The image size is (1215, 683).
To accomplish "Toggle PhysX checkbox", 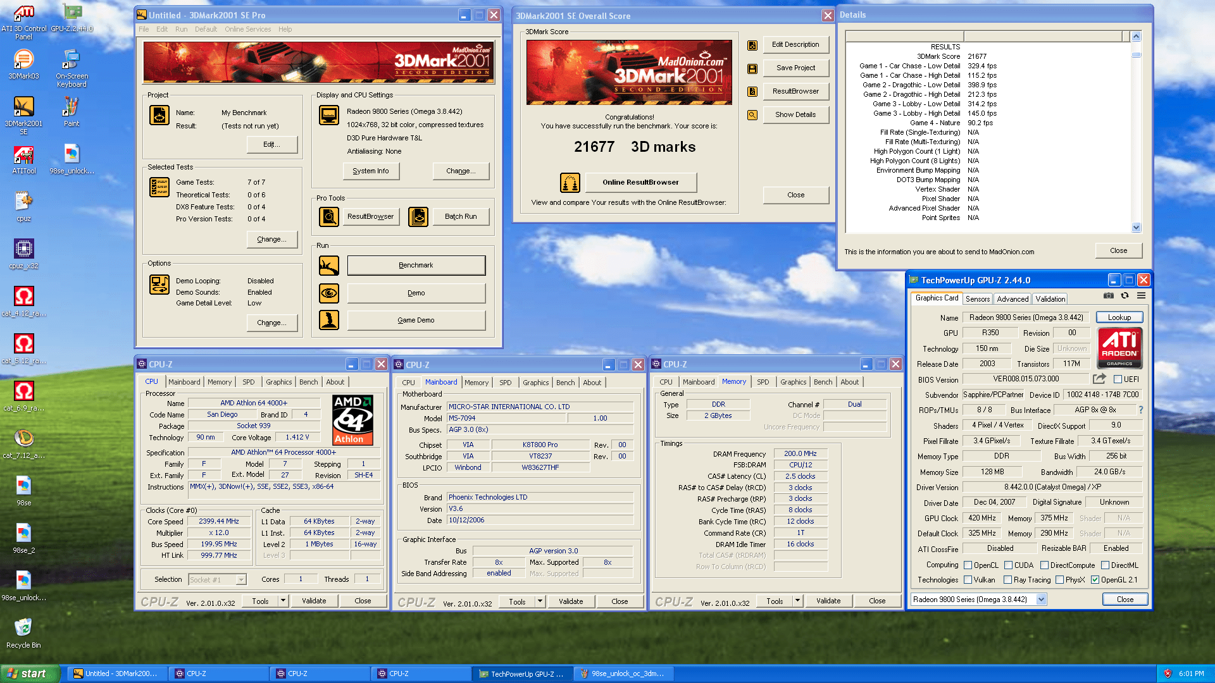I will pos(1059,580).
